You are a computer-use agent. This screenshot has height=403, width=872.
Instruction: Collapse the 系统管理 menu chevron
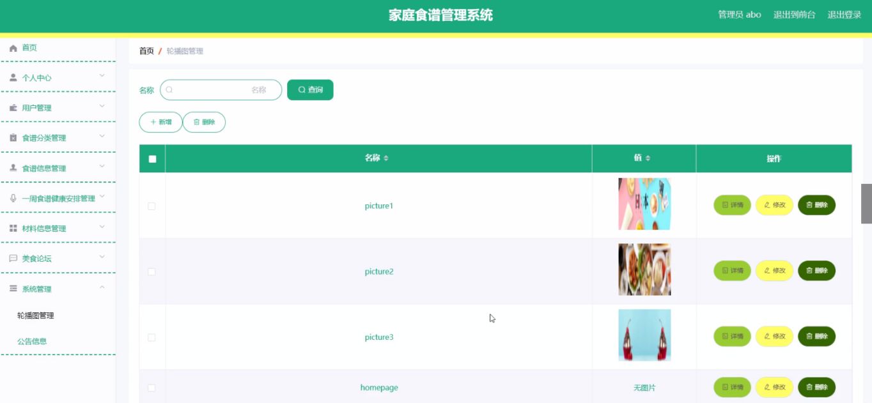[x=102, y=287]
